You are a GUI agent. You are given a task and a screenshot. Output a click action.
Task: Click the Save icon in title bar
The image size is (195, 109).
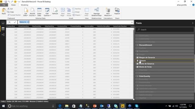6,2
